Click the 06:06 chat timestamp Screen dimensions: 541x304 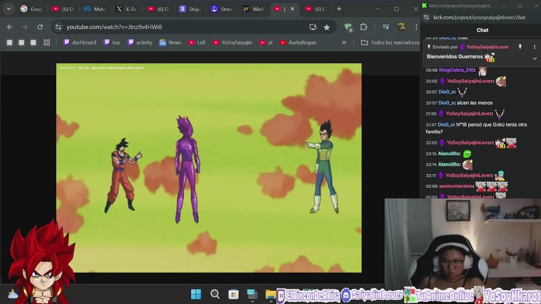[x=432, y=70]
